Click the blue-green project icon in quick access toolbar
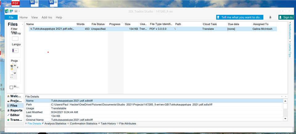Viewport: 296px width, 134px height. [x=11, y=11]
